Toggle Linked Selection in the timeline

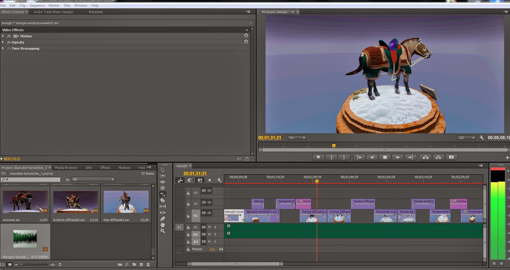point(200,180)
